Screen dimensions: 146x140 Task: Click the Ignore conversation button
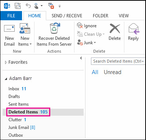(x=87, y=26)
